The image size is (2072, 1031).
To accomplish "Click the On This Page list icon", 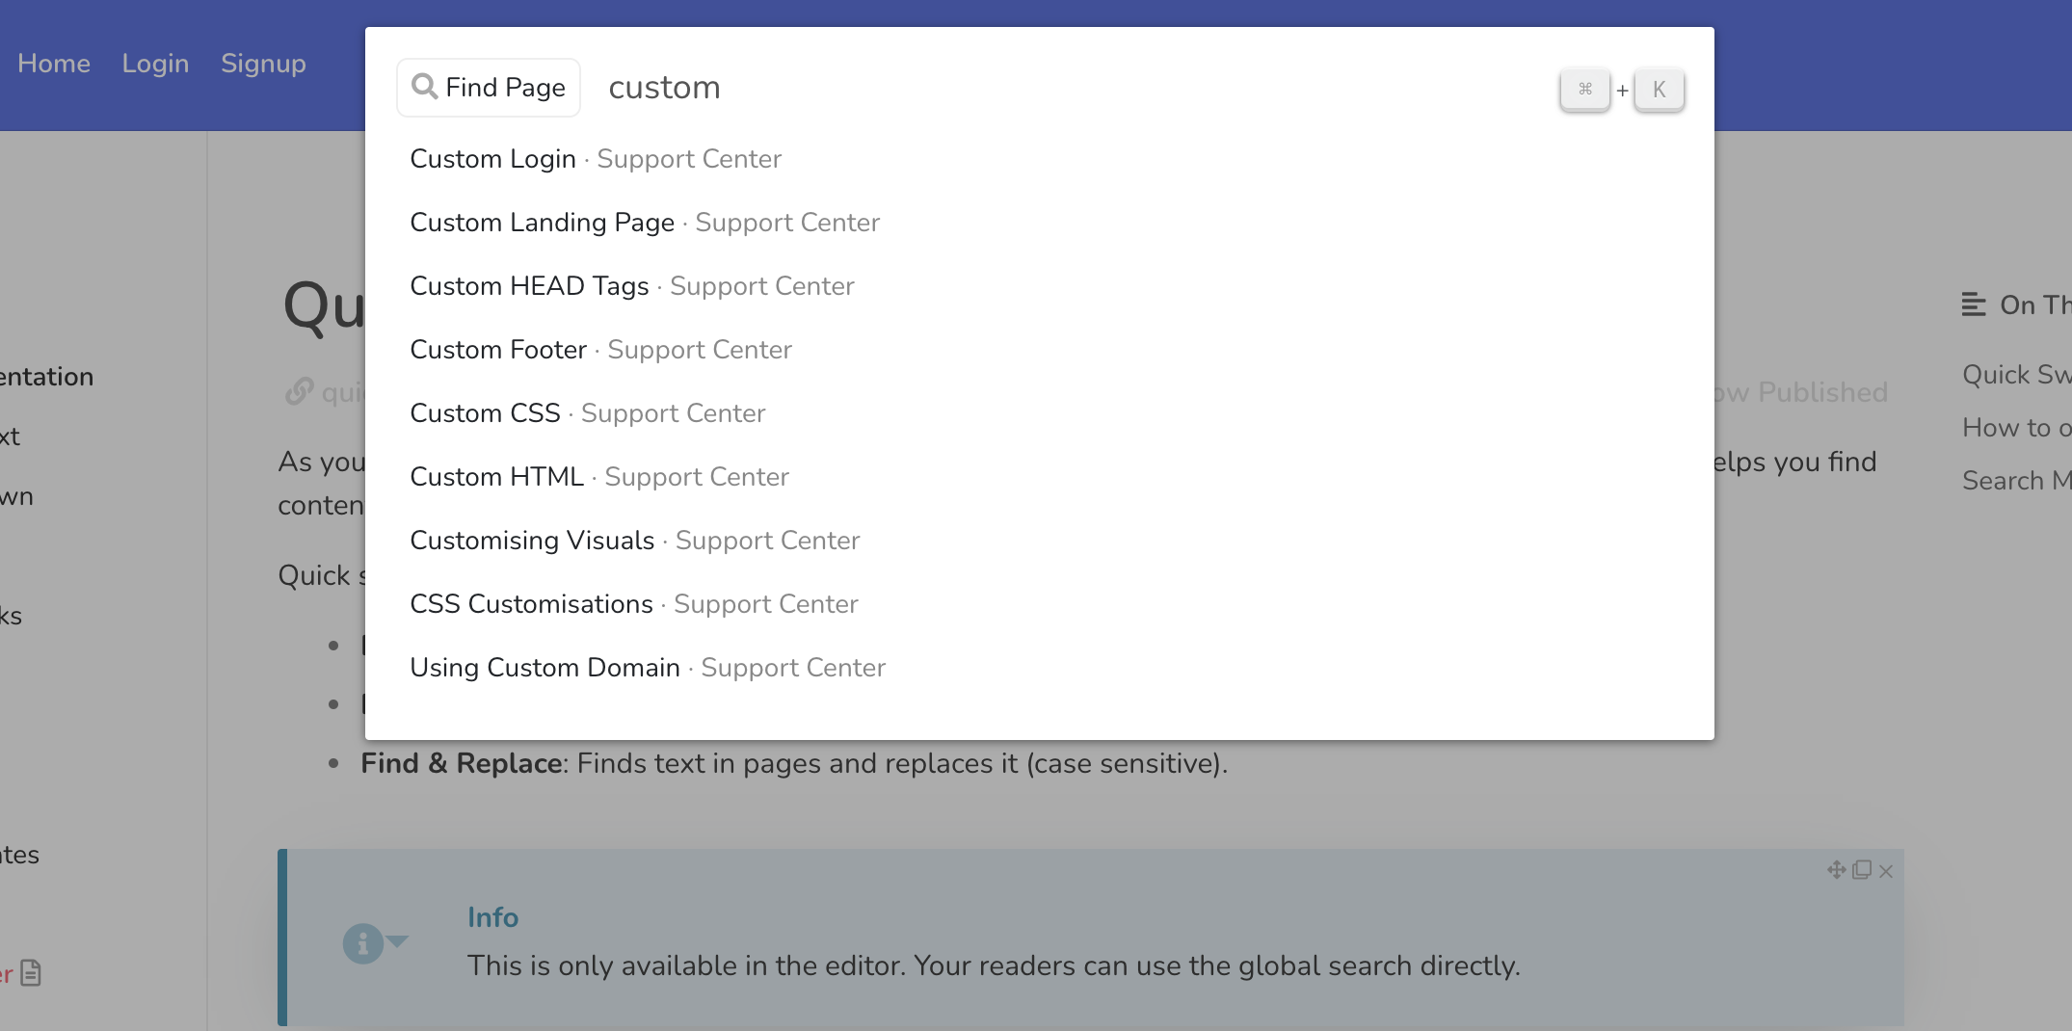I will [x=1973, y=304].
